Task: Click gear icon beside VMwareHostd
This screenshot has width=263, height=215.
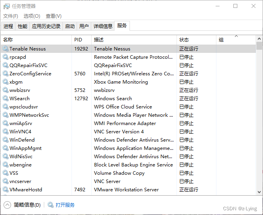Action: pos(6,189)
